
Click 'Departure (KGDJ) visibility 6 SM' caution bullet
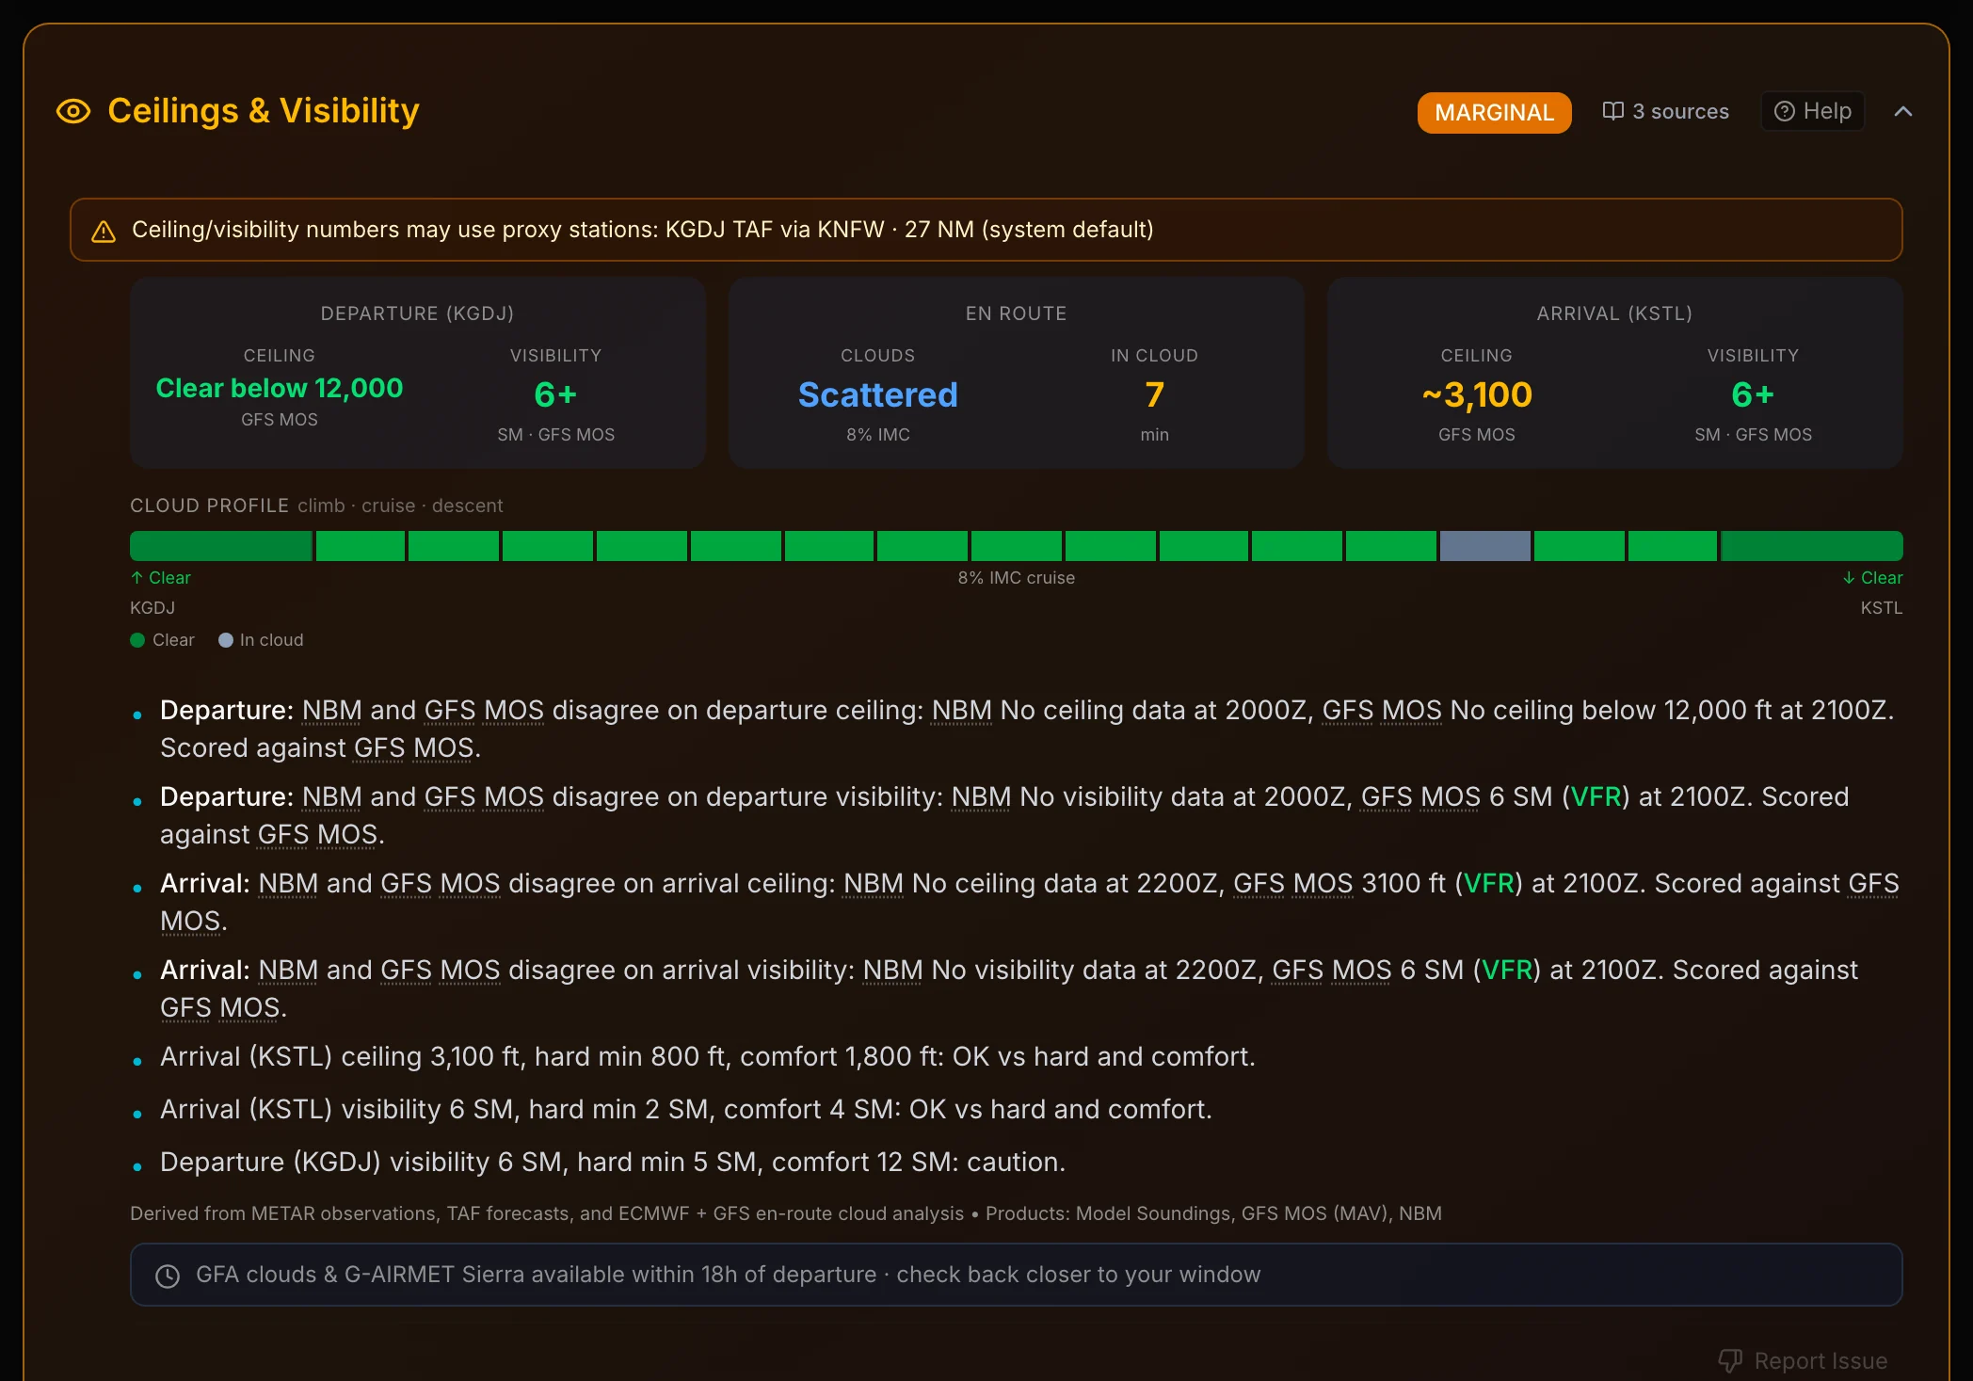(x=613, y=1163)
